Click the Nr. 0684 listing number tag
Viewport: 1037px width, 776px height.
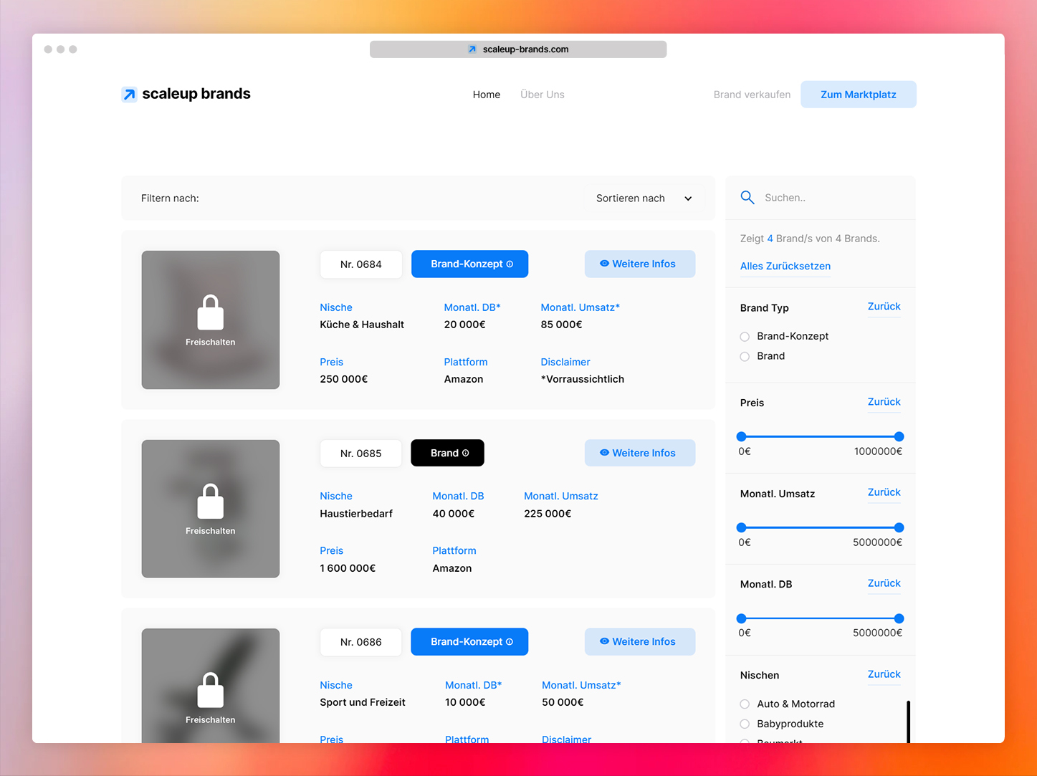tap(361, 264)
